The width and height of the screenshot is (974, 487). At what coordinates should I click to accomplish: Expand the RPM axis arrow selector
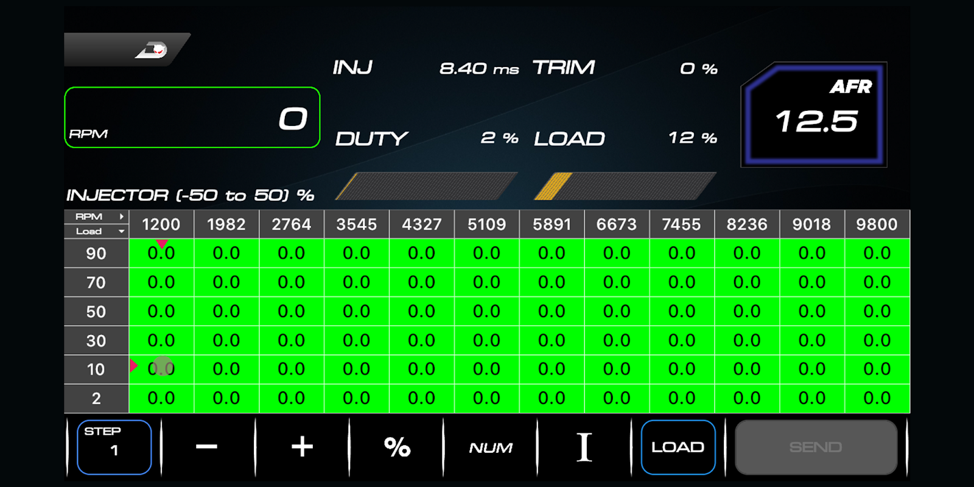point(96,217)
